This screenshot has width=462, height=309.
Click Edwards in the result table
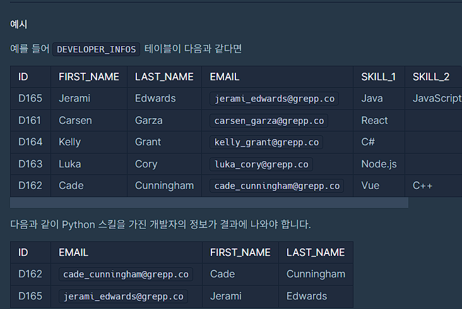[307, 296]
